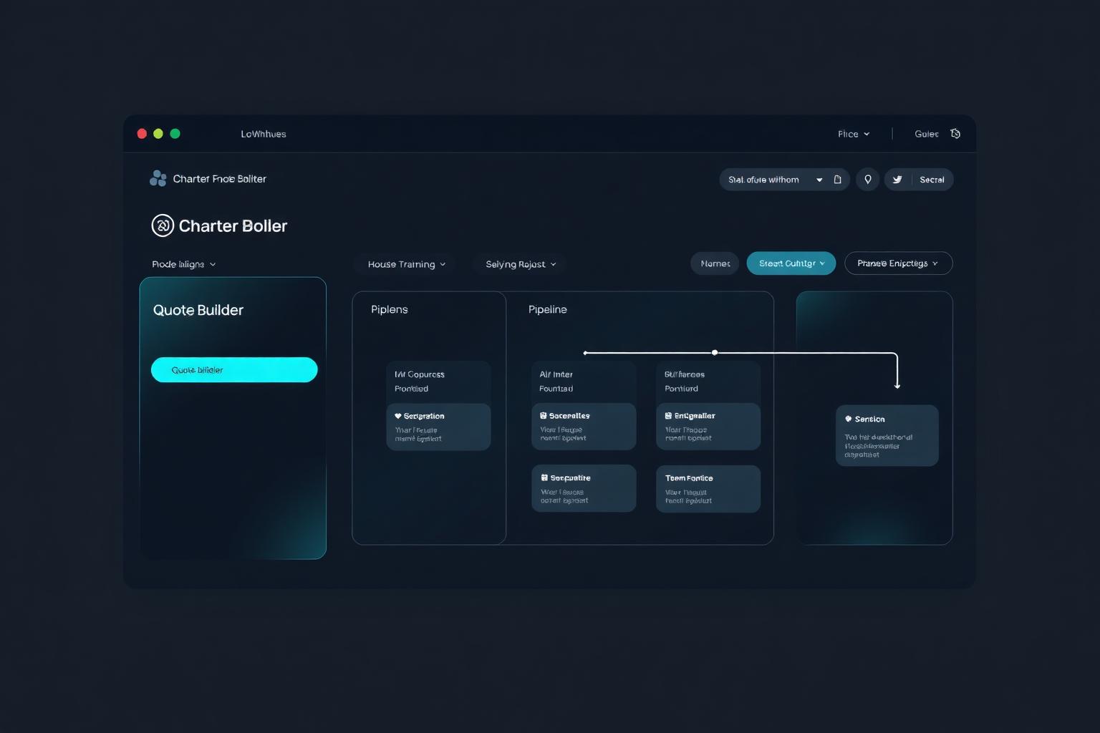This screenshot has height=733, width=1100.
Task: Open the Flice dropdown in title bar
Action: pos(854,134)
